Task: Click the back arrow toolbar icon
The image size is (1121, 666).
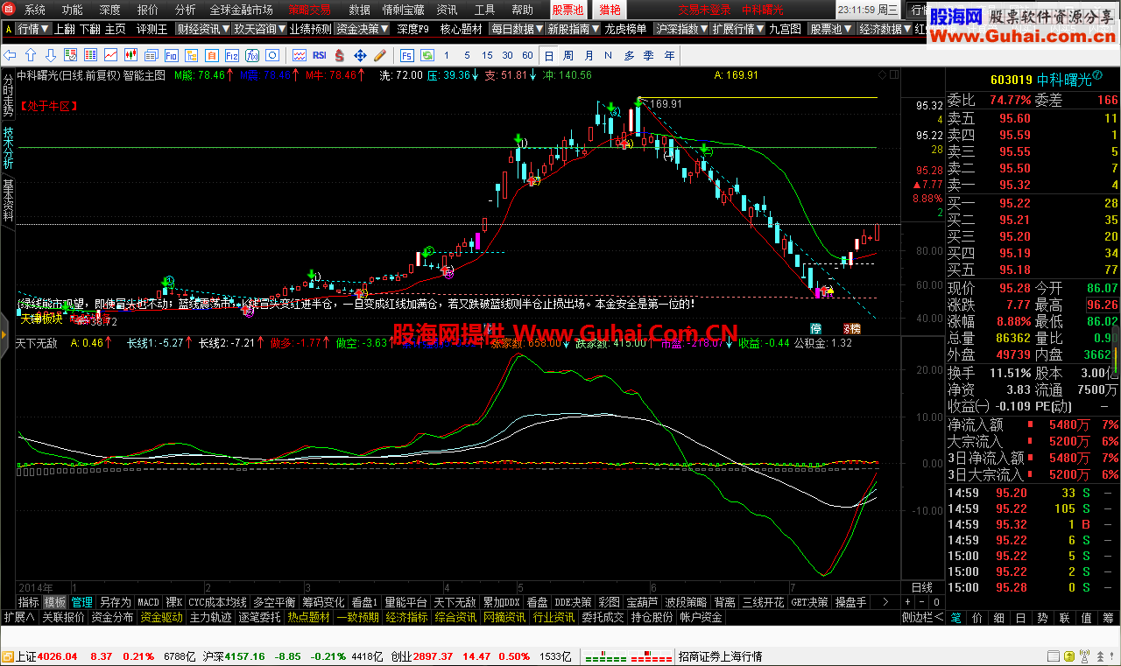Action: (9, 55)
